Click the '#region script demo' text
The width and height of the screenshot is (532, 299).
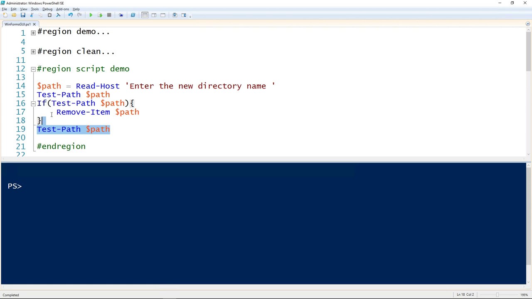(x=83, y=69)
